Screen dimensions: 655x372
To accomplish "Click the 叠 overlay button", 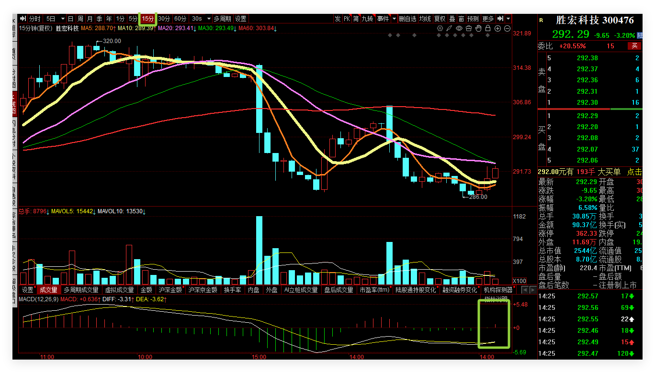I will [x=452, y=19].
